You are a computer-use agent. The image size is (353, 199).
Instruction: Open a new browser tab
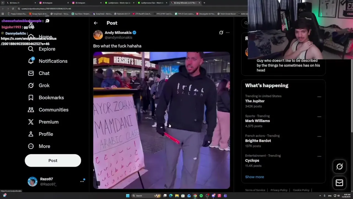[204, 3]
